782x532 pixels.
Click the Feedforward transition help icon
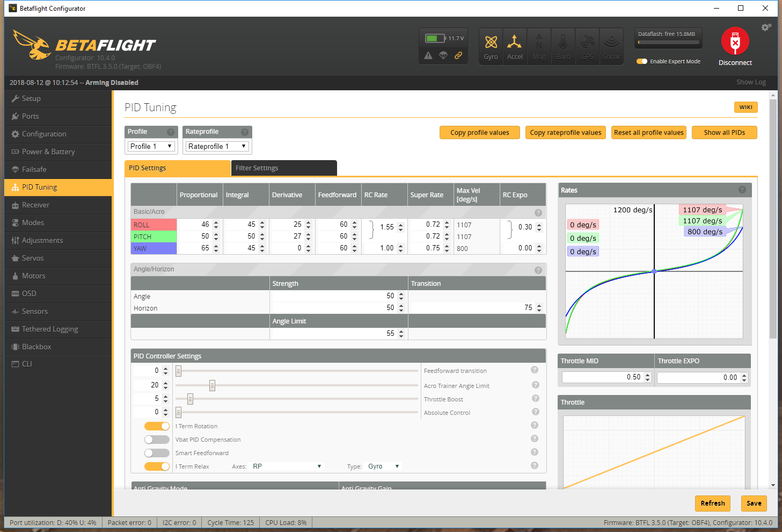click(x=535, y=370)
